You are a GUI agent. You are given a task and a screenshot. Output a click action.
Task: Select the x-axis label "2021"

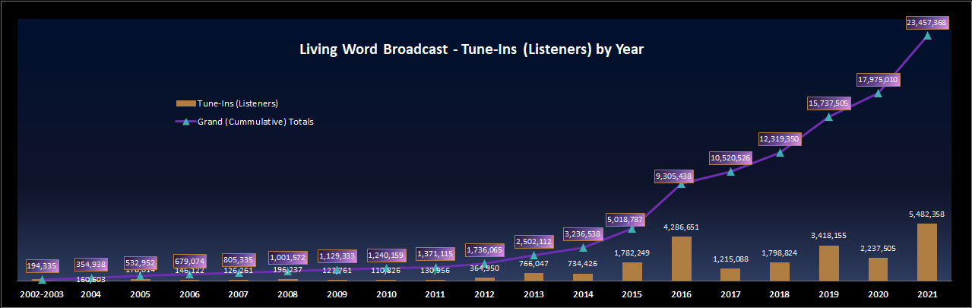coord(926,294)
